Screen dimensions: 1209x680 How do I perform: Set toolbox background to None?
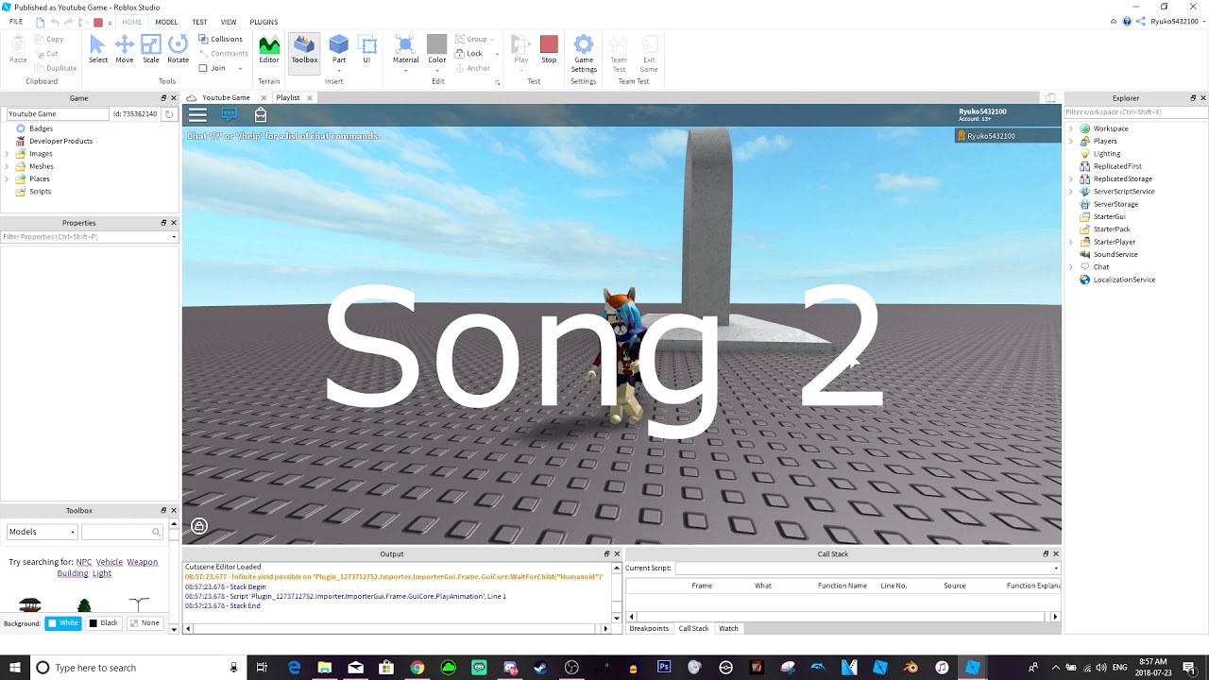point(145,623)
